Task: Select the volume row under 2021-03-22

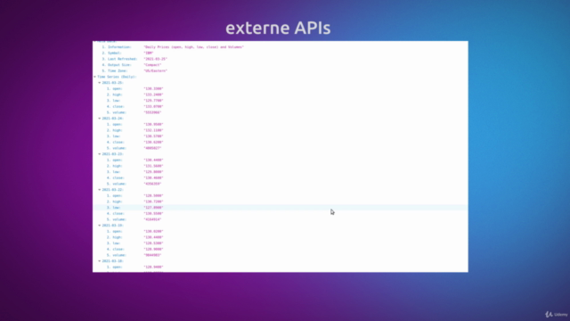Action: pos(281,219)
